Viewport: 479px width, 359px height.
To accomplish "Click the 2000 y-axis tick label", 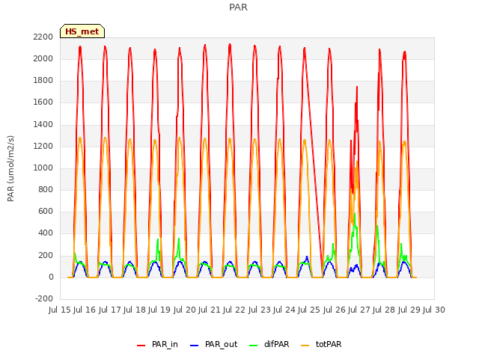I will click(x=43, y=58).
